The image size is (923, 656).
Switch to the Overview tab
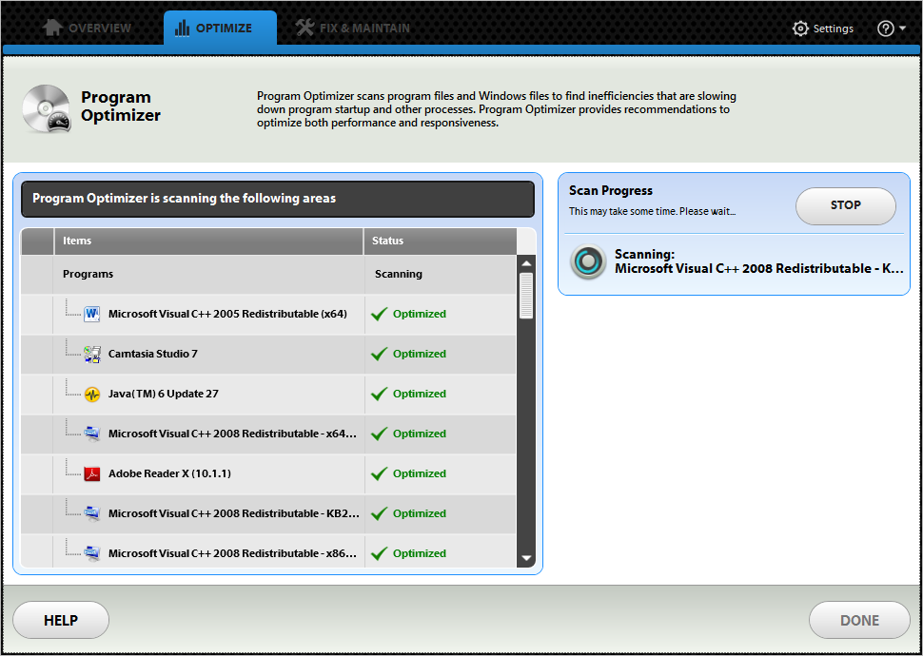click(x=88, y=29)
